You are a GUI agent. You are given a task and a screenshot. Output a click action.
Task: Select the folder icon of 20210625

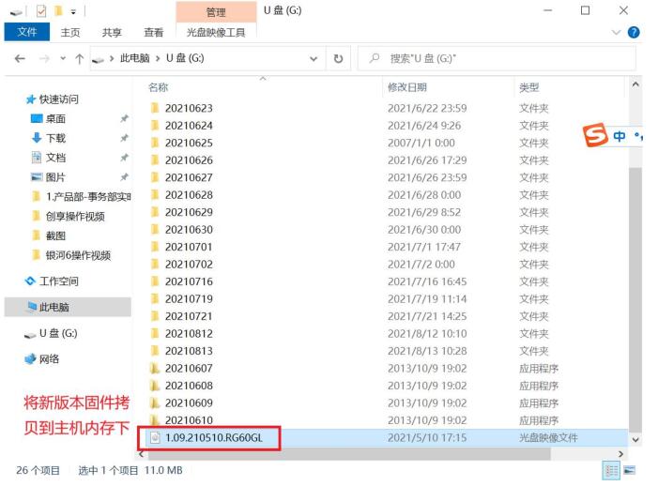click(x=155, y=143)
